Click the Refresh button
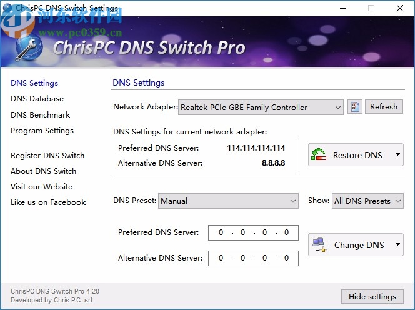 pyautogui.click(x=384, y=107)
